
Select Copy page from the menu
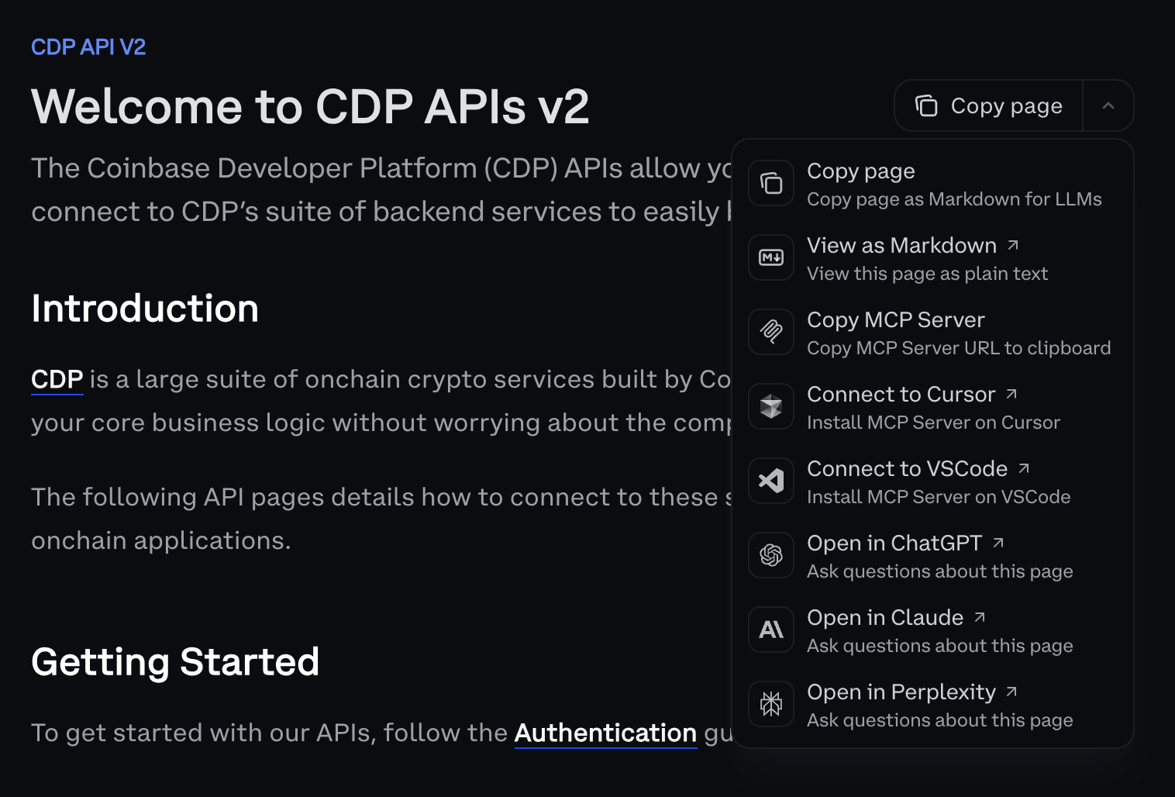[860, 171]
